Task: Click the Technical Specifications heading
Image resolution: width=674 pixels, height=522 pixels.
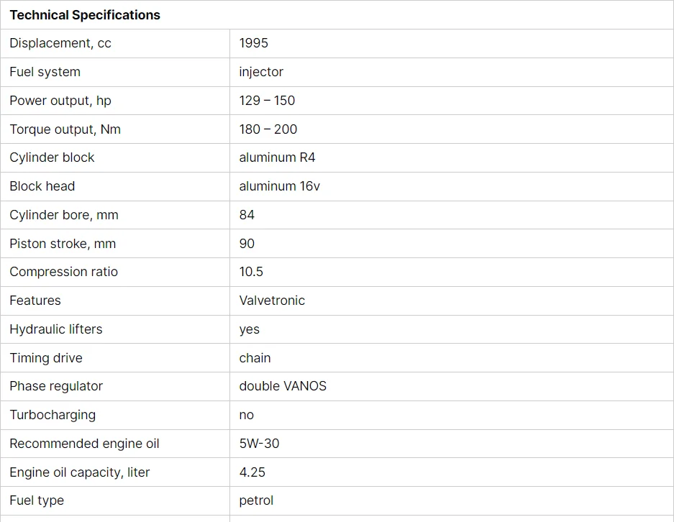Action: point(85,15)
